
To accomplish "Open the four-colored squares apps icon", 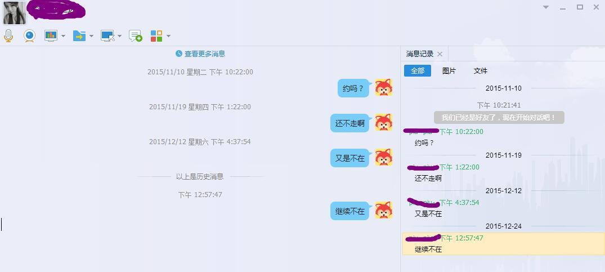I will coord(156,35).
